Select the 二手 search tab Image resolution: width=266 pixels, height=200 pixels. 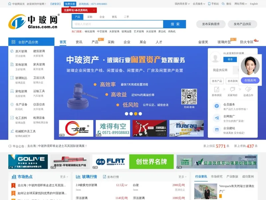(x=126, y=17)
